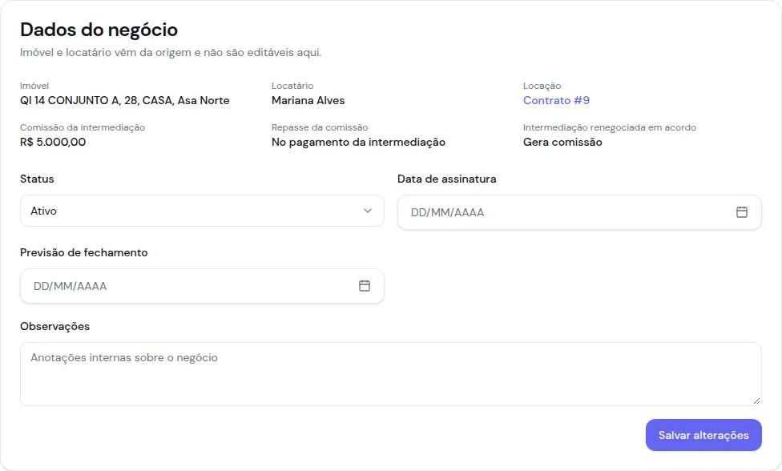
Task: Click the Comissão da intermediação label
Action: [83, 127]
